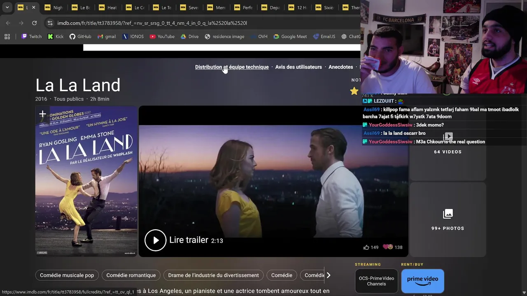The height and width of the screenshot is (296, 527).
Task: Click the movie title 'La La Land'
Action: tap(78, 85)
